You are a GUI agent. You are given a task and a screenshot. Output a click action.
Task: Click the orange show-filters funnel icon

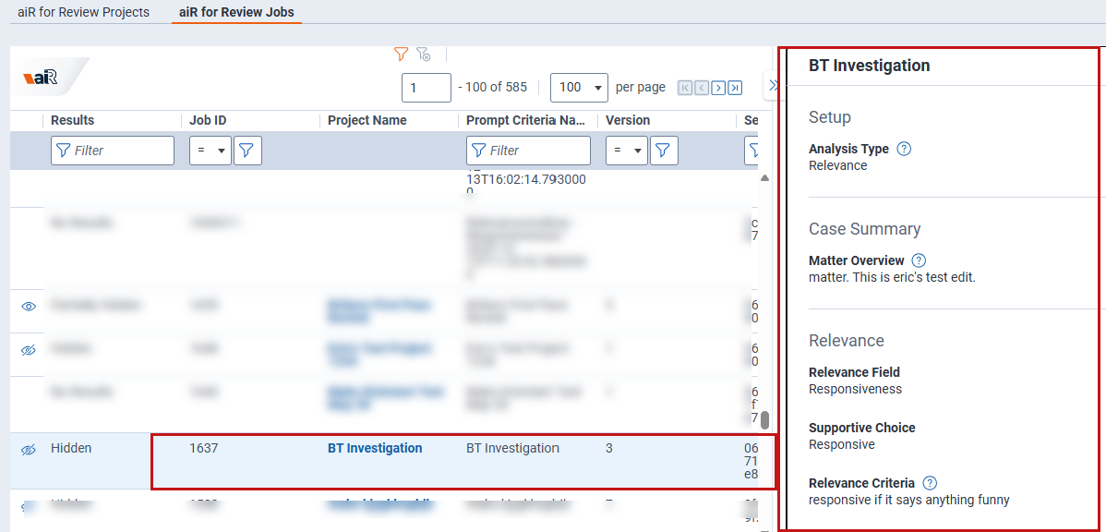pos(401,54)
